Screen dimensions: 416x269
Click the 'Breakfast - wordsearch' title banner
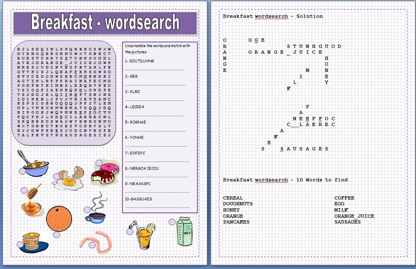coord(105,23)
